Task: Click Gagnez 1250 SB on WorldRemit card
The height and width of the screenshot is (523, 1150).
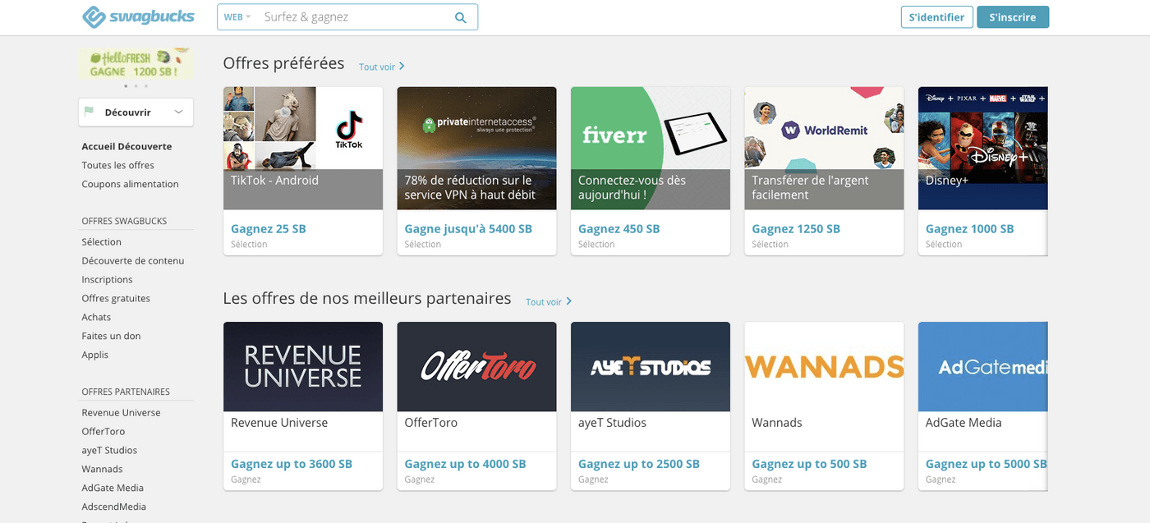Action: tap(796, 229)
